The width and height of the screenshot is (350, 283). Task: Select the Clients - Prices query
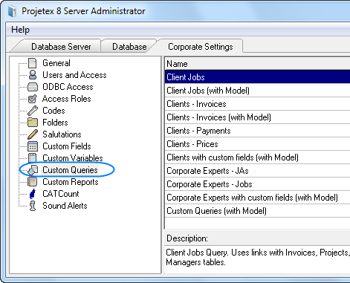coord(257,144)
